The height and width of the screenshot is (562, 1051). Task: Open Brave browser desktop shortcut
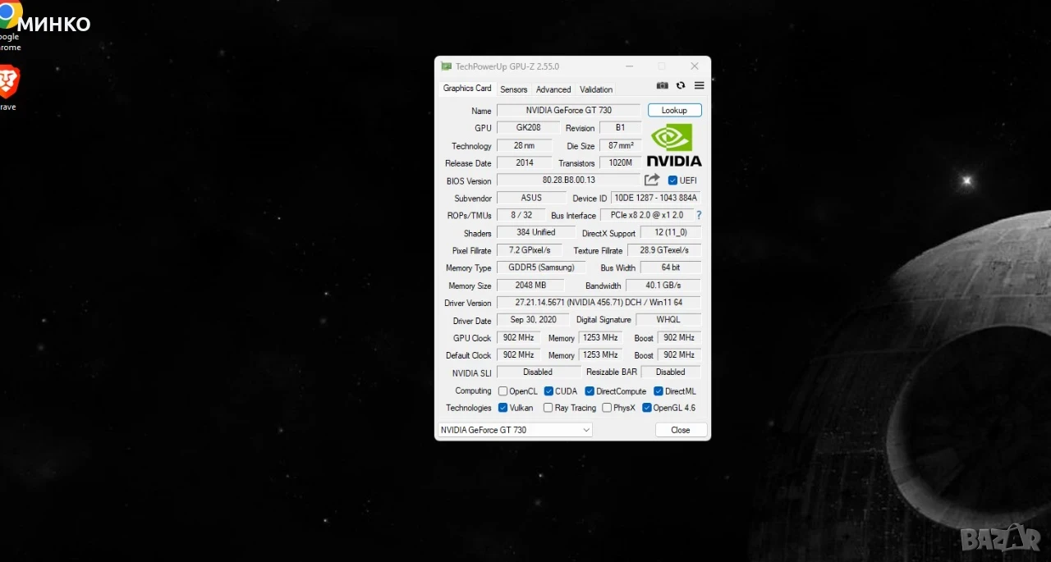tap(9, 86)
